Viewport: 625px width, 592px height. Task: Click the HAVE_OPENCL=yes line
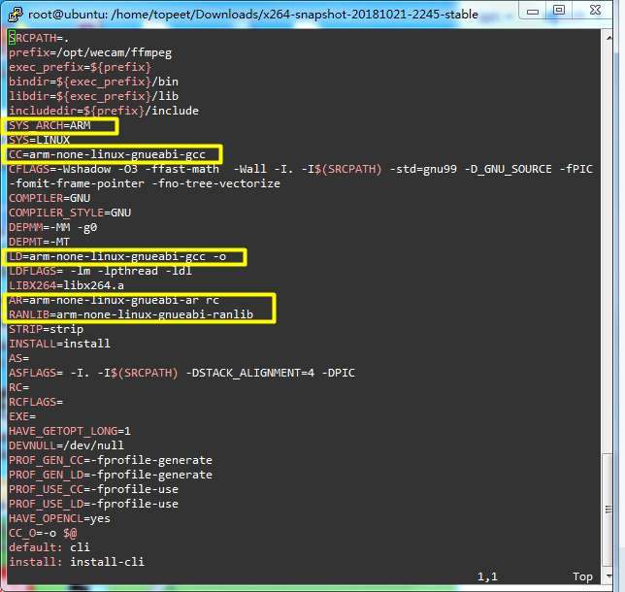click(60, 518)
